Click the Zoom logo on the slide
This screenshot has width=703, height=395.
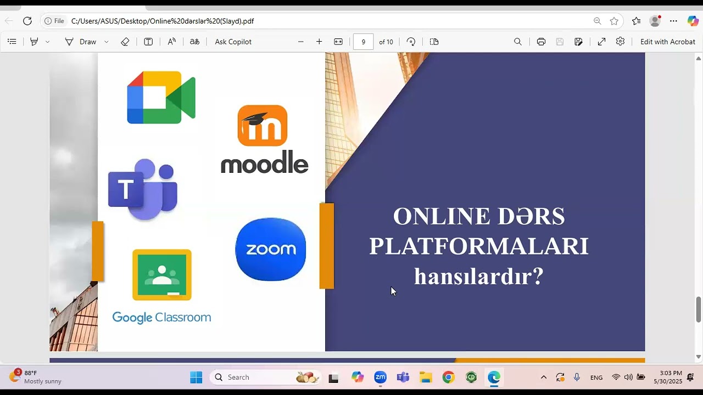click(x=270, y=249)
